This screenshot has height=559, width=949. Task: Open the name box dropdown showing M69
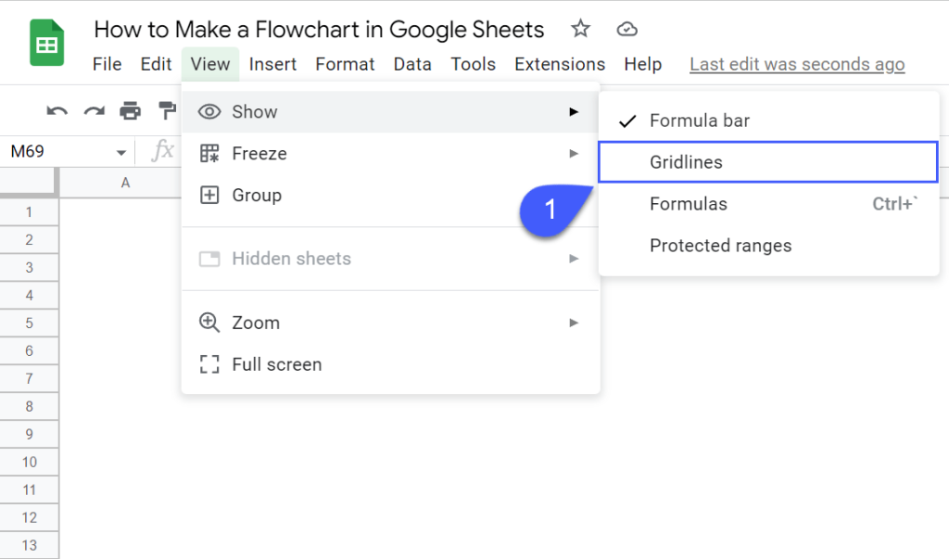(120, 149)
